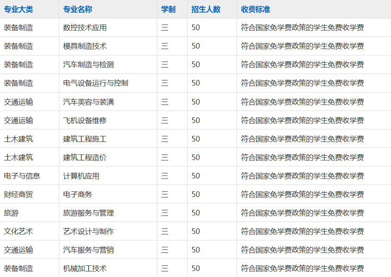Click 土木建筑 in the 建筑工程施工 row
The height and width of the screenshot is (277, 391).
point(18,138)
